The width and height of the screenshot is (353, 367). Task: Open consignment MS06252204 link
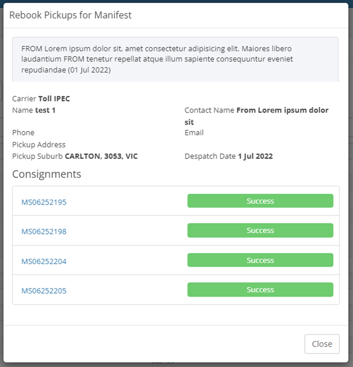tap(44, 261)
